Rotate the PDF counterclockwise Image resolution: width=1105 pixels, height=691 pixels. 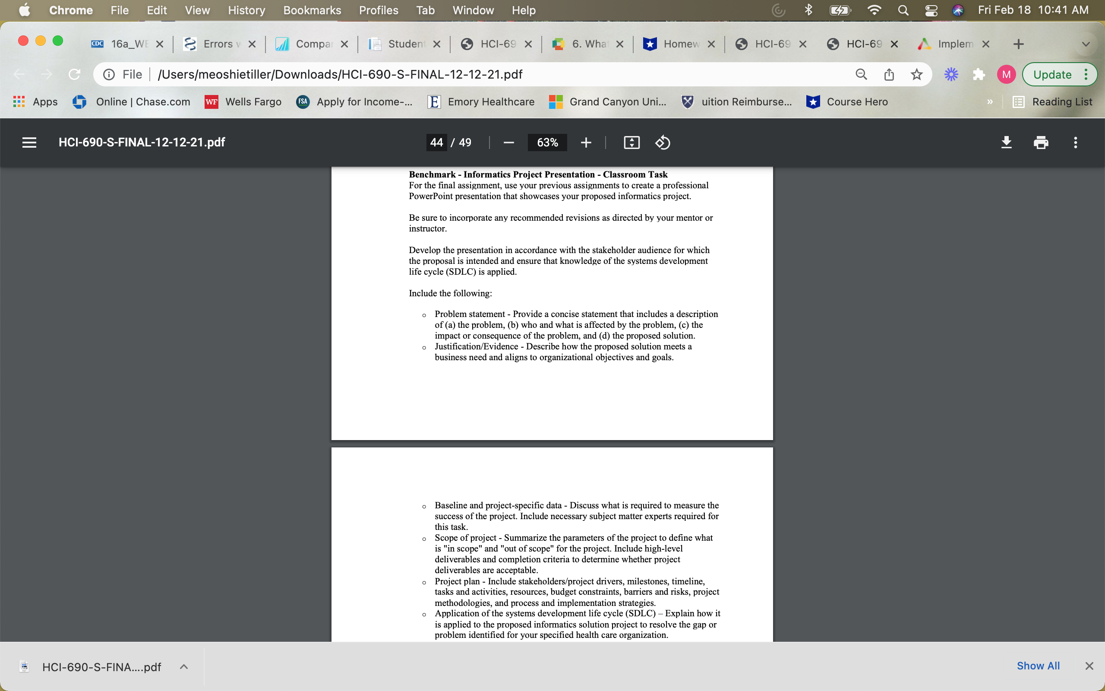[663, 142]
